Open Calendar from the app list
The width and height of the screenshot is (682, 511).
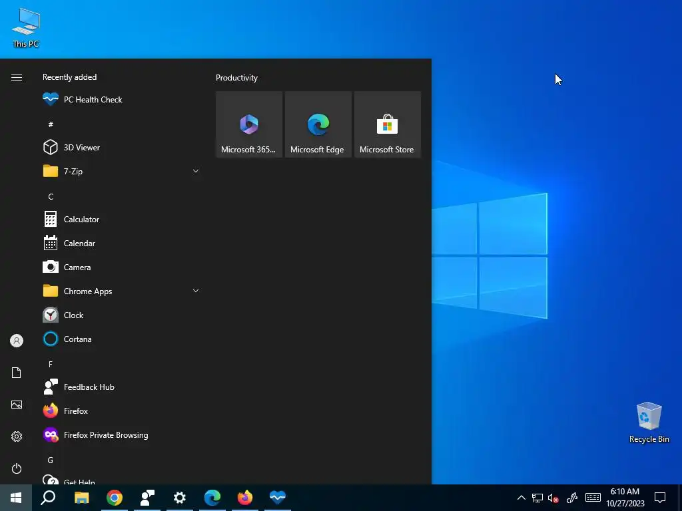121,244
